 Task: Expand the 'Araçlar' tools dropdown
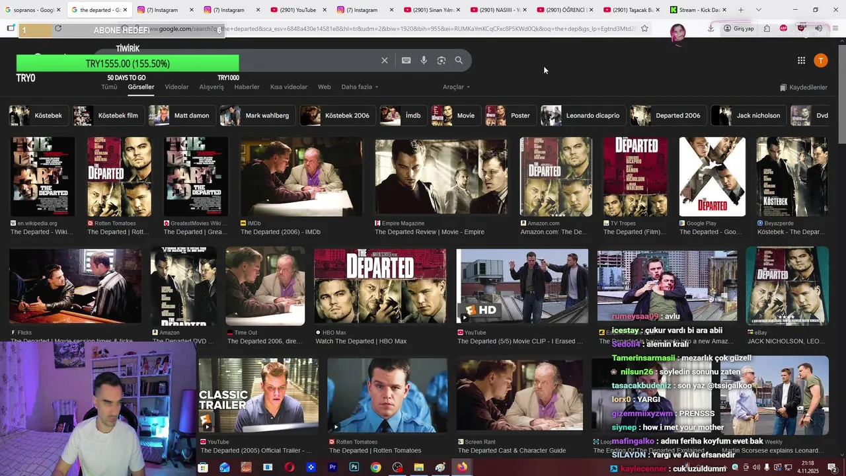[456, 87]
